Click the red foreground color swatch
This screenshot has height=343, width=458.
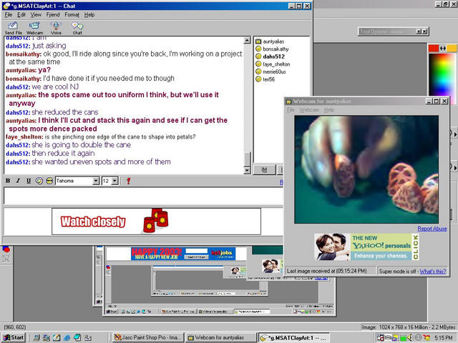pos(434,48)
